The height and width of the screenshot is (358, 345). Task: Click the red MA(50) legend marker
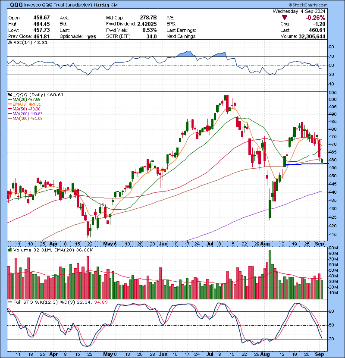[10, 108]
